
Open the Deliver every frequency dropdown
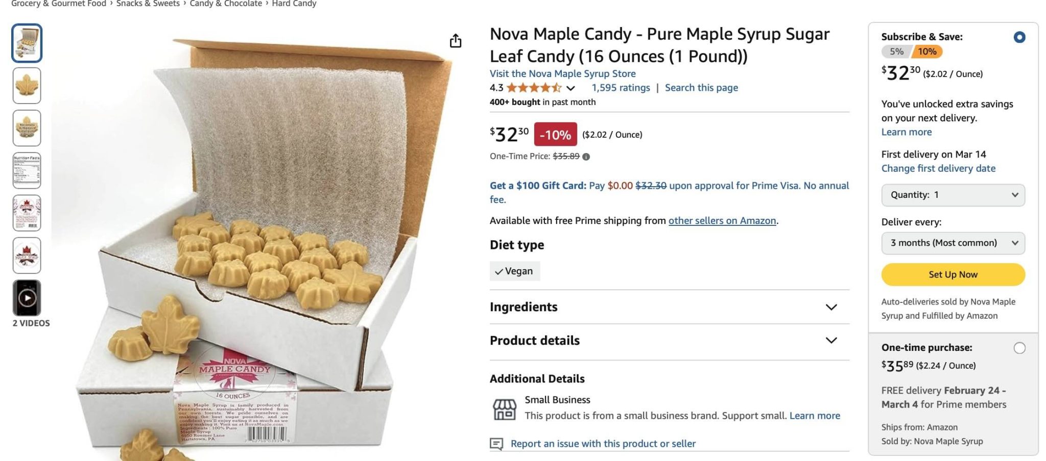[953, 243]
